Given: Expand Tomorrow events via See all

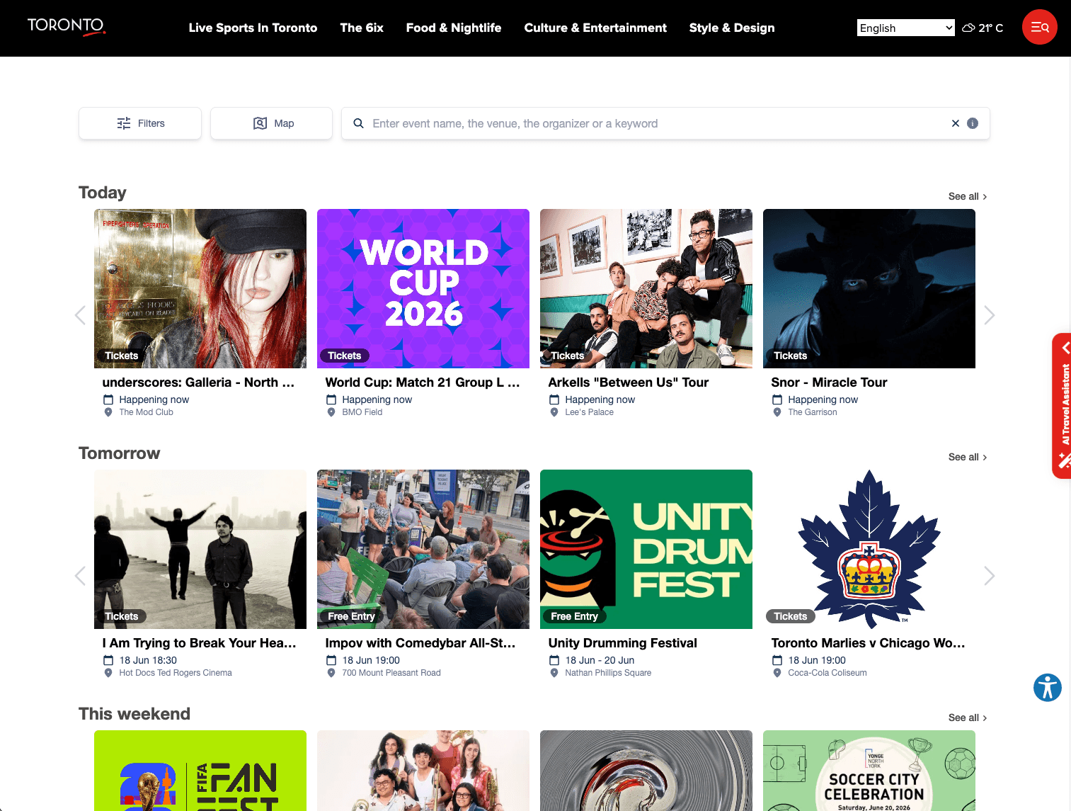Looking at the screenshot, I should (x=967, y=457).
